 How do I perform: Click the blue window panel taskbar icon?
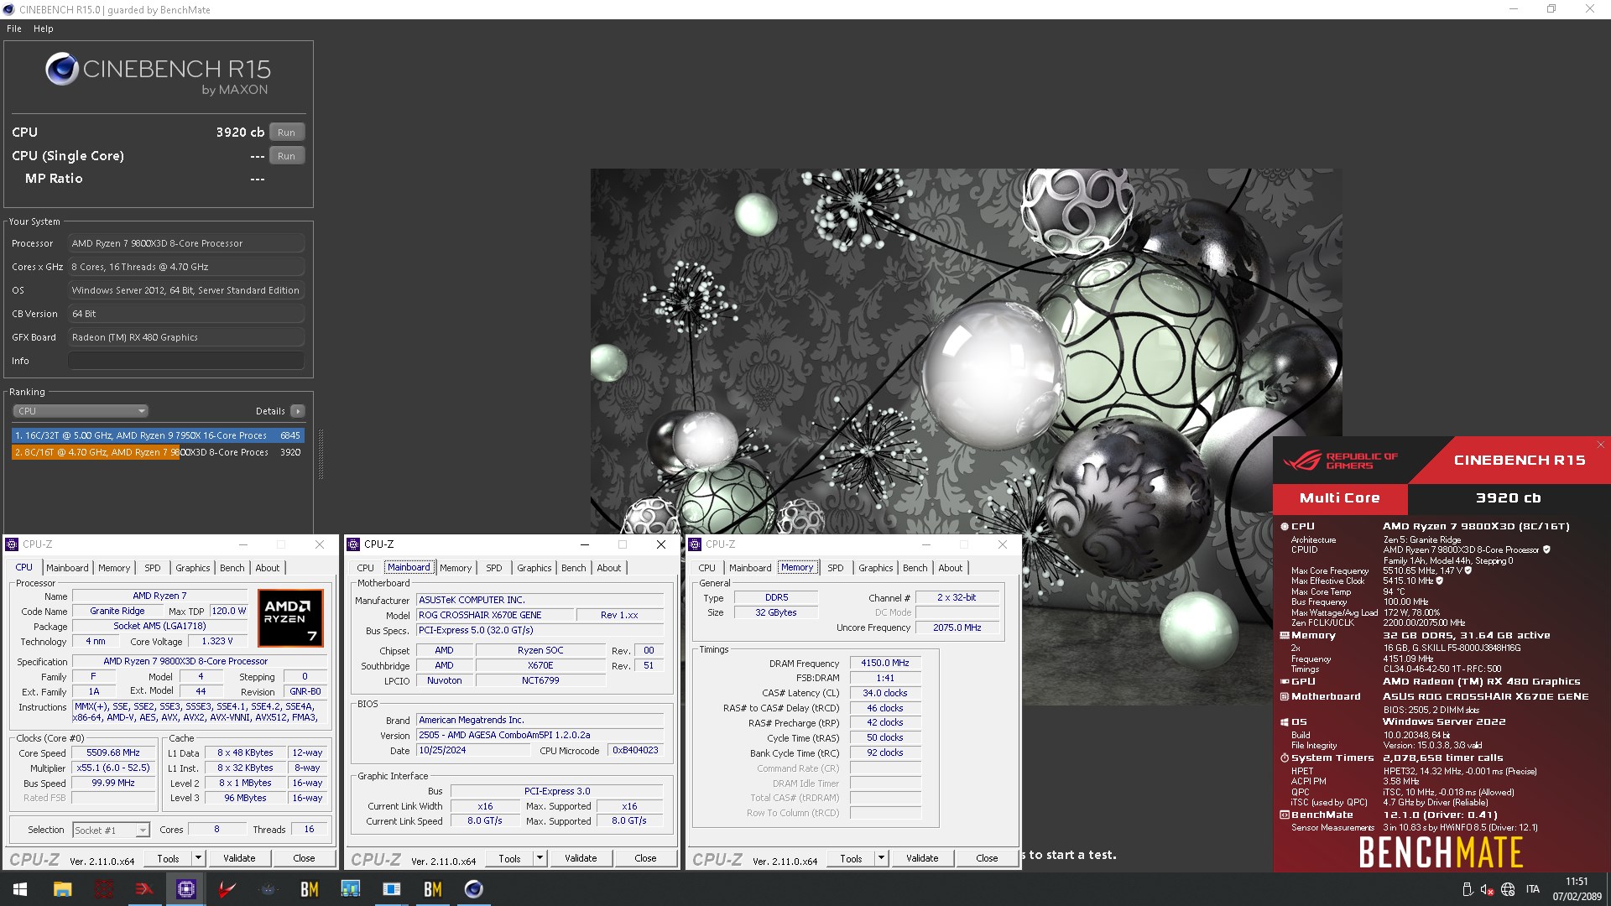(391, 889)
